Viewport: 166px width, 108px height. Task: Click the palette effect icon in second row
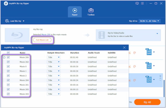(134, 67)
